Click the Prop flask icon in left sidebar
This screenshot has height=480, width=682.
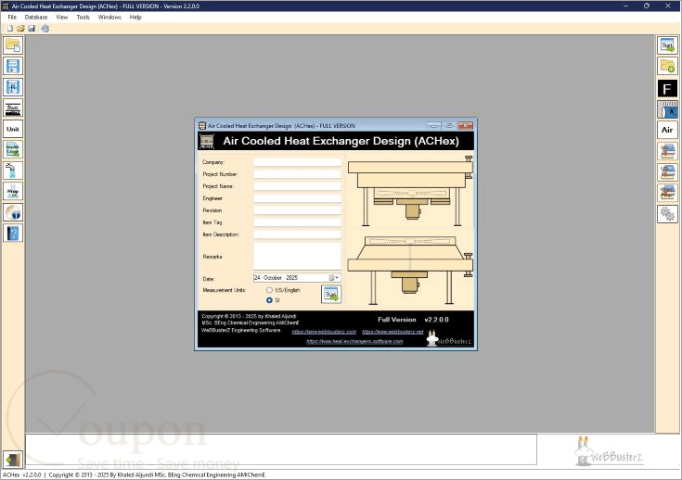tap(13, 192)
